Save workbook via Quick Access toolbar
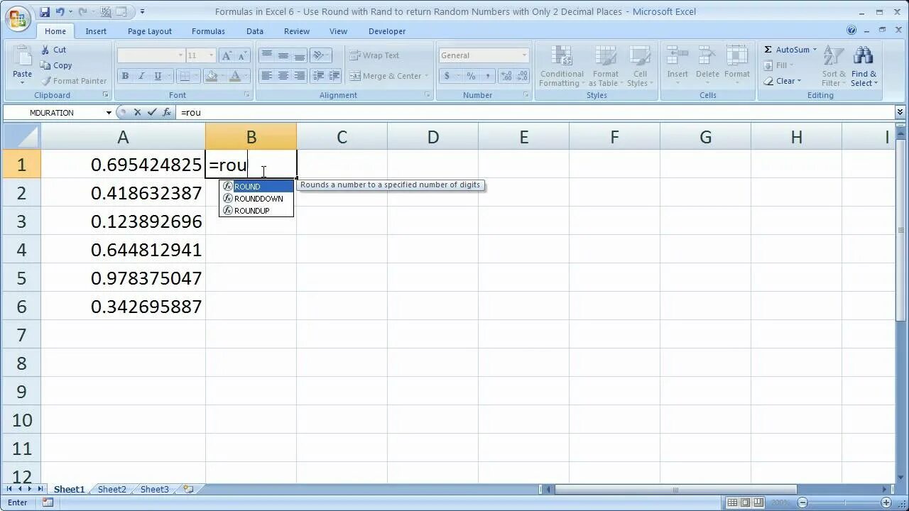The image size is (909, 511). [45, 12]
